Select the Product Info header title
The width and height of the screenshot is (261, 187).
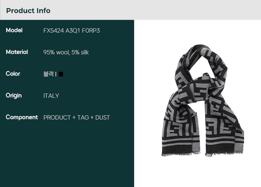click(x=28, y=11)
